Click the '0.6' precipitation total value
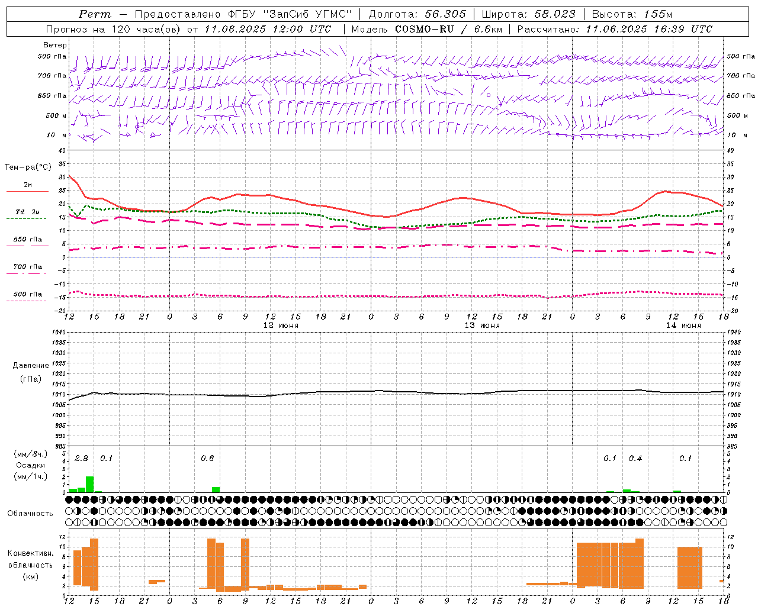758x606 pixels. coord(207,458)
